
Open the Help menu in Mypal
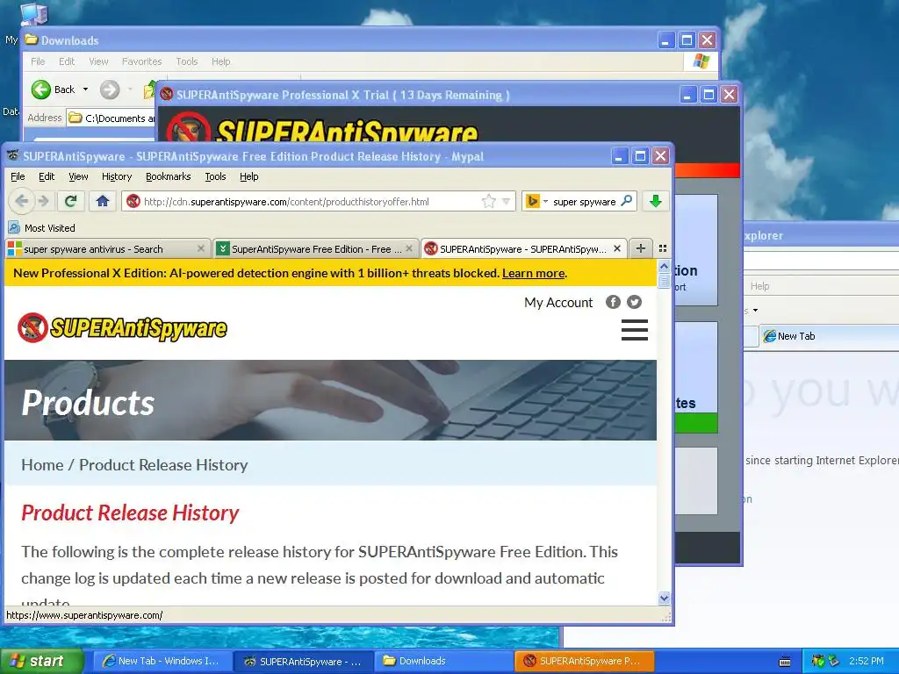(x=248, y=176)
